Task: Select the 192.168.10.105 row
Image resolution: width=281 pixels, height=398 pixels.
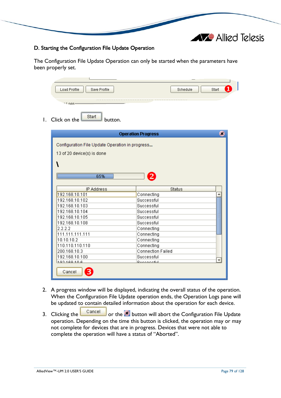Action: pyautogui.click(x=136, y=217)
